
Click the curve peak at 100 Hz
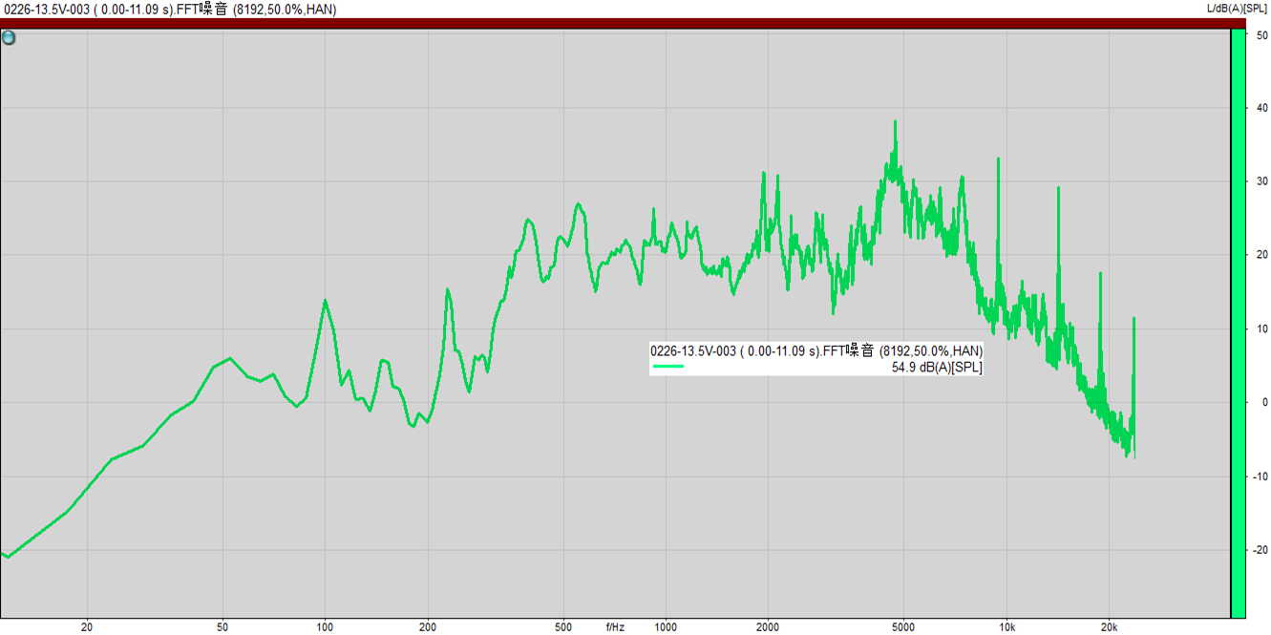(325, 301)
